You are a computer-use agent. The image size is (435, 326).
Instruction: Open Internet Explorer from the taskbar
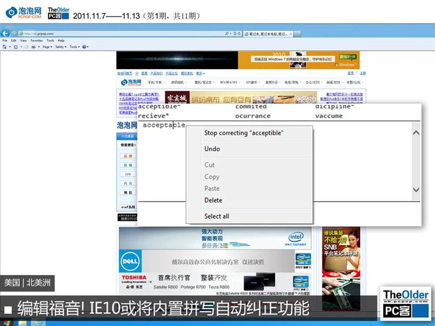click(38, 323)
